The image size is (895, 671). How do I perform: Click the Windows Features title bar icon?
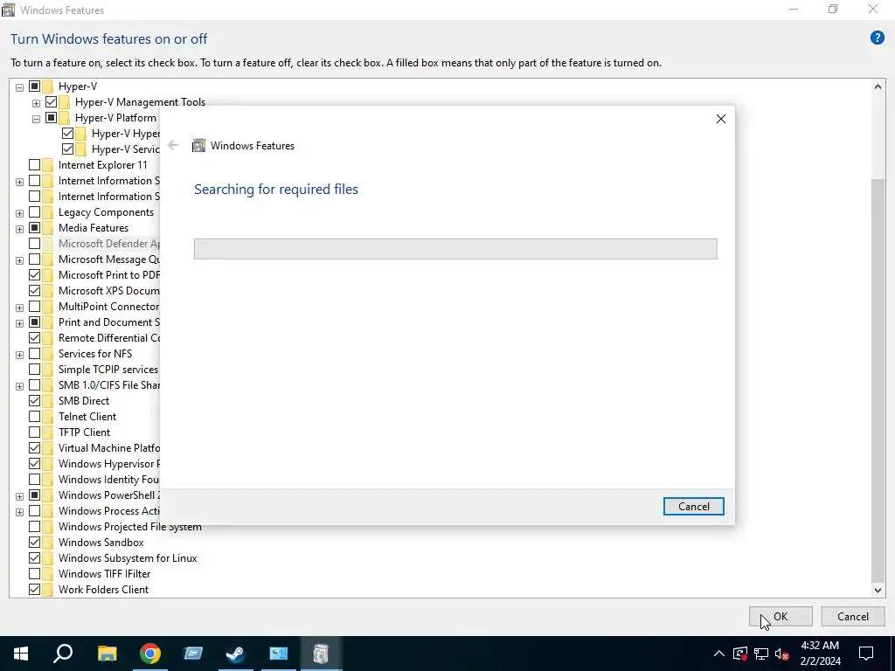[8, 10]
